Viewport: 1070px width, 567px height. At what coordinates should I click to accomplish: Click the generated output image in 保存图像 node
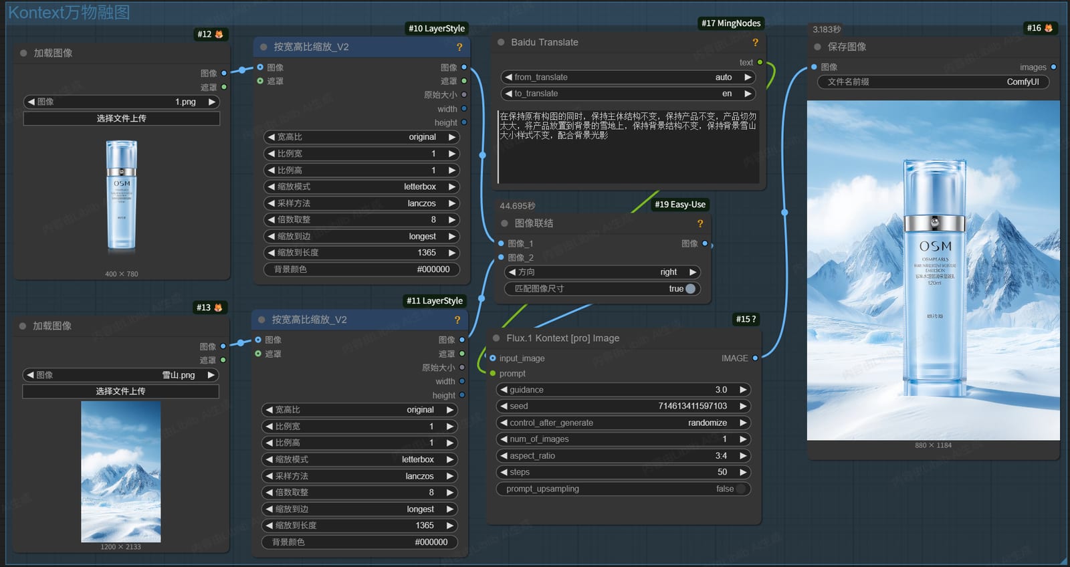(x=934, y=270)
